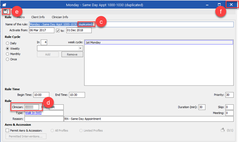Open the Walk In (WI) type link
The width and height of the screenshot is (239, 142).
(x=33, y=113)
